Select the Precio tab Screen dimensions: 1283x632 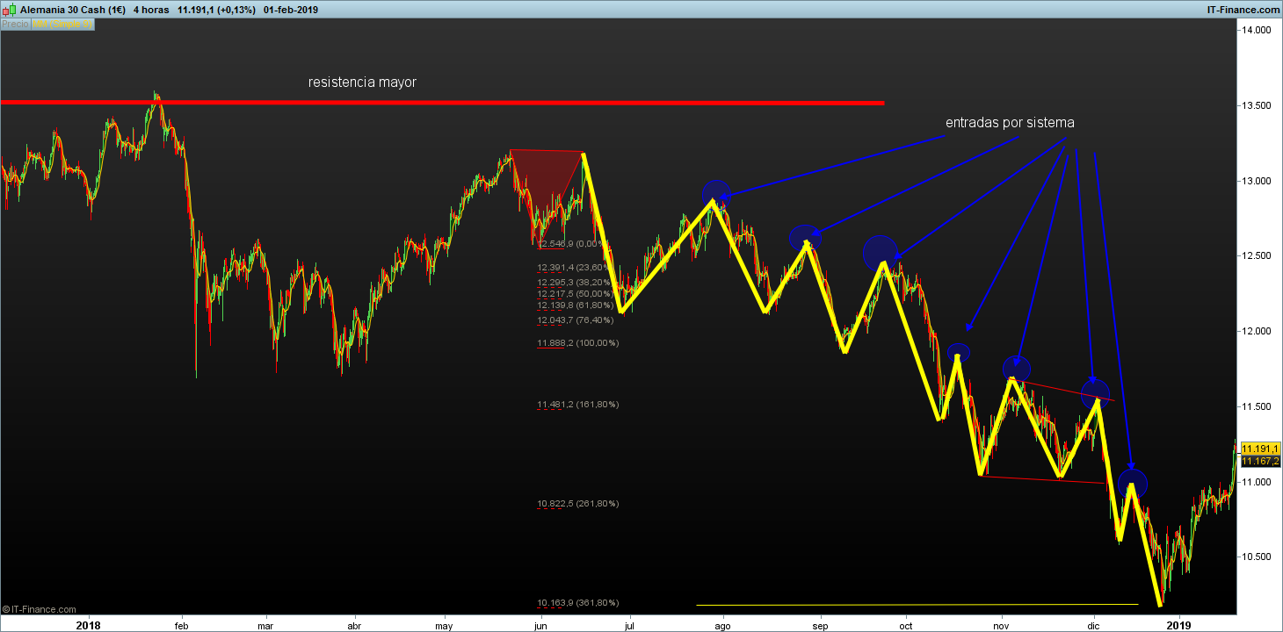pyautogui.click(x=15, y=25)
